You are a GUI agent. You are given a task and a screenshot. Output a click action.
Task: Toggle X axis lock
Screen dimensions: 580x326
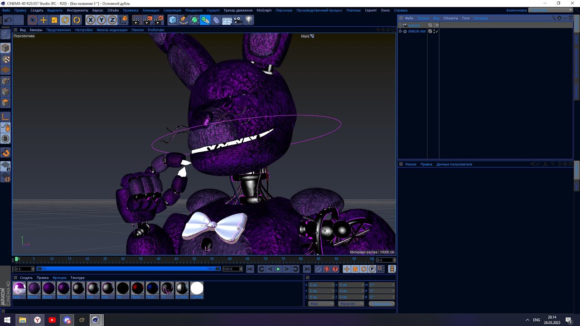(x=91, y=20)
